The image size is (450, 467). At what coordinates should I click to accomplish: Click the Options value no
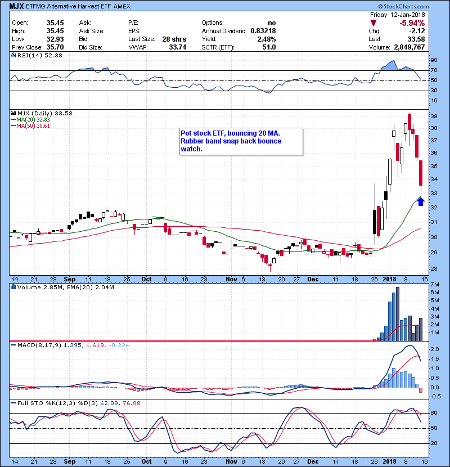click(x=272, y=23)
